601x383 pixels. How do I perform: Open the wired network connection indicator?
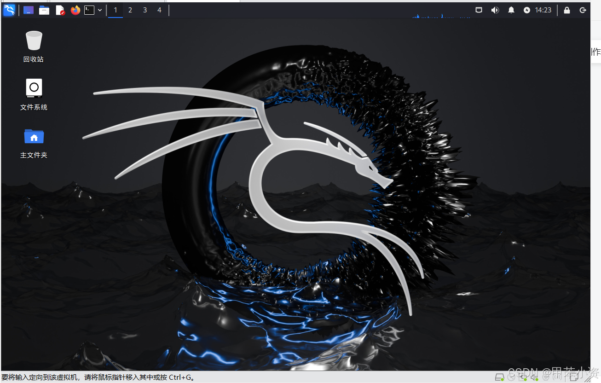tap(479, 10)
